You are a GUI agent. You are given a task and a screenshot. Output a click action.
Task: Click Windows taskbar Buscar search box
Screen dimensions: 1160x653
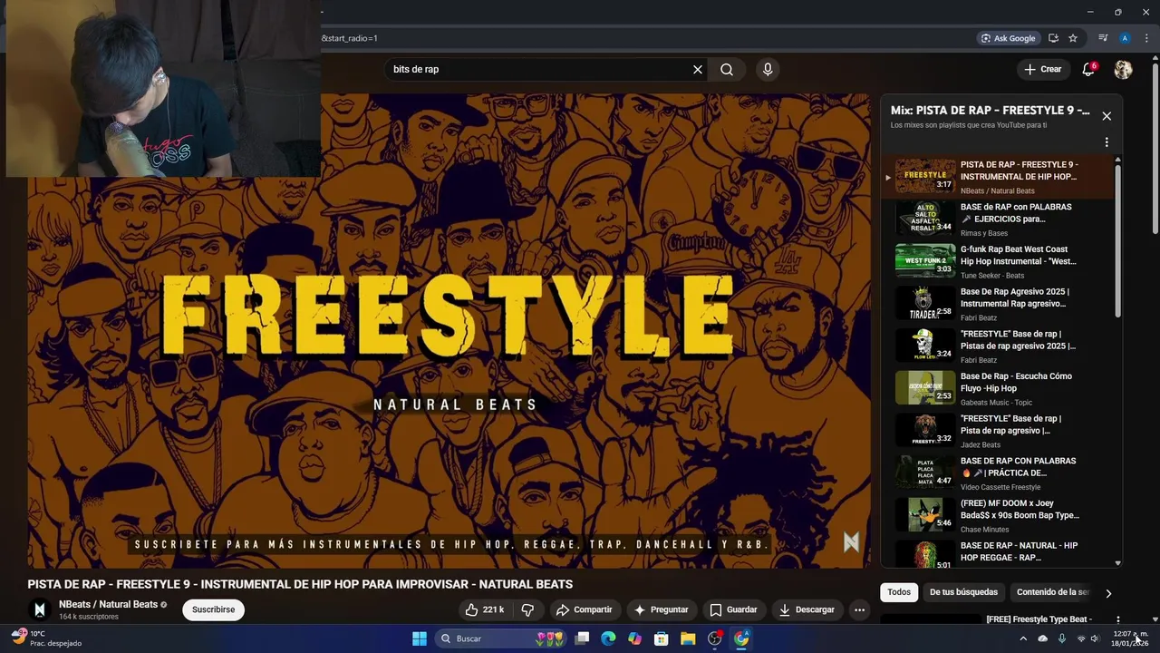[499, 638]
